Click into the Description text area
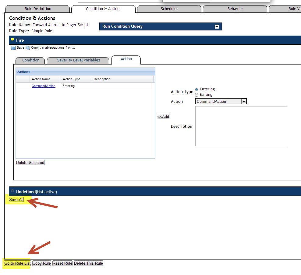 (x=241, y=126)
